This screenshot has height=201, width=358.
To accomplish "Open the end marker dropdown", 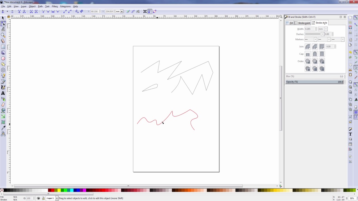I will tap(338, 39).
